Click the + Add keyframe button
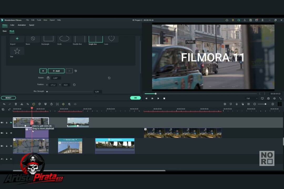The image size is (284, 189). pyautogui.click(x=56, y=71)
